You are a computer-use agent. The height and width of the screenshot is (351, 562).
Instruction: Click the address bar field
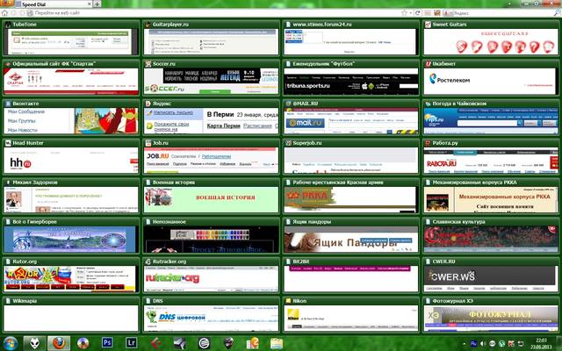(220, 15)
